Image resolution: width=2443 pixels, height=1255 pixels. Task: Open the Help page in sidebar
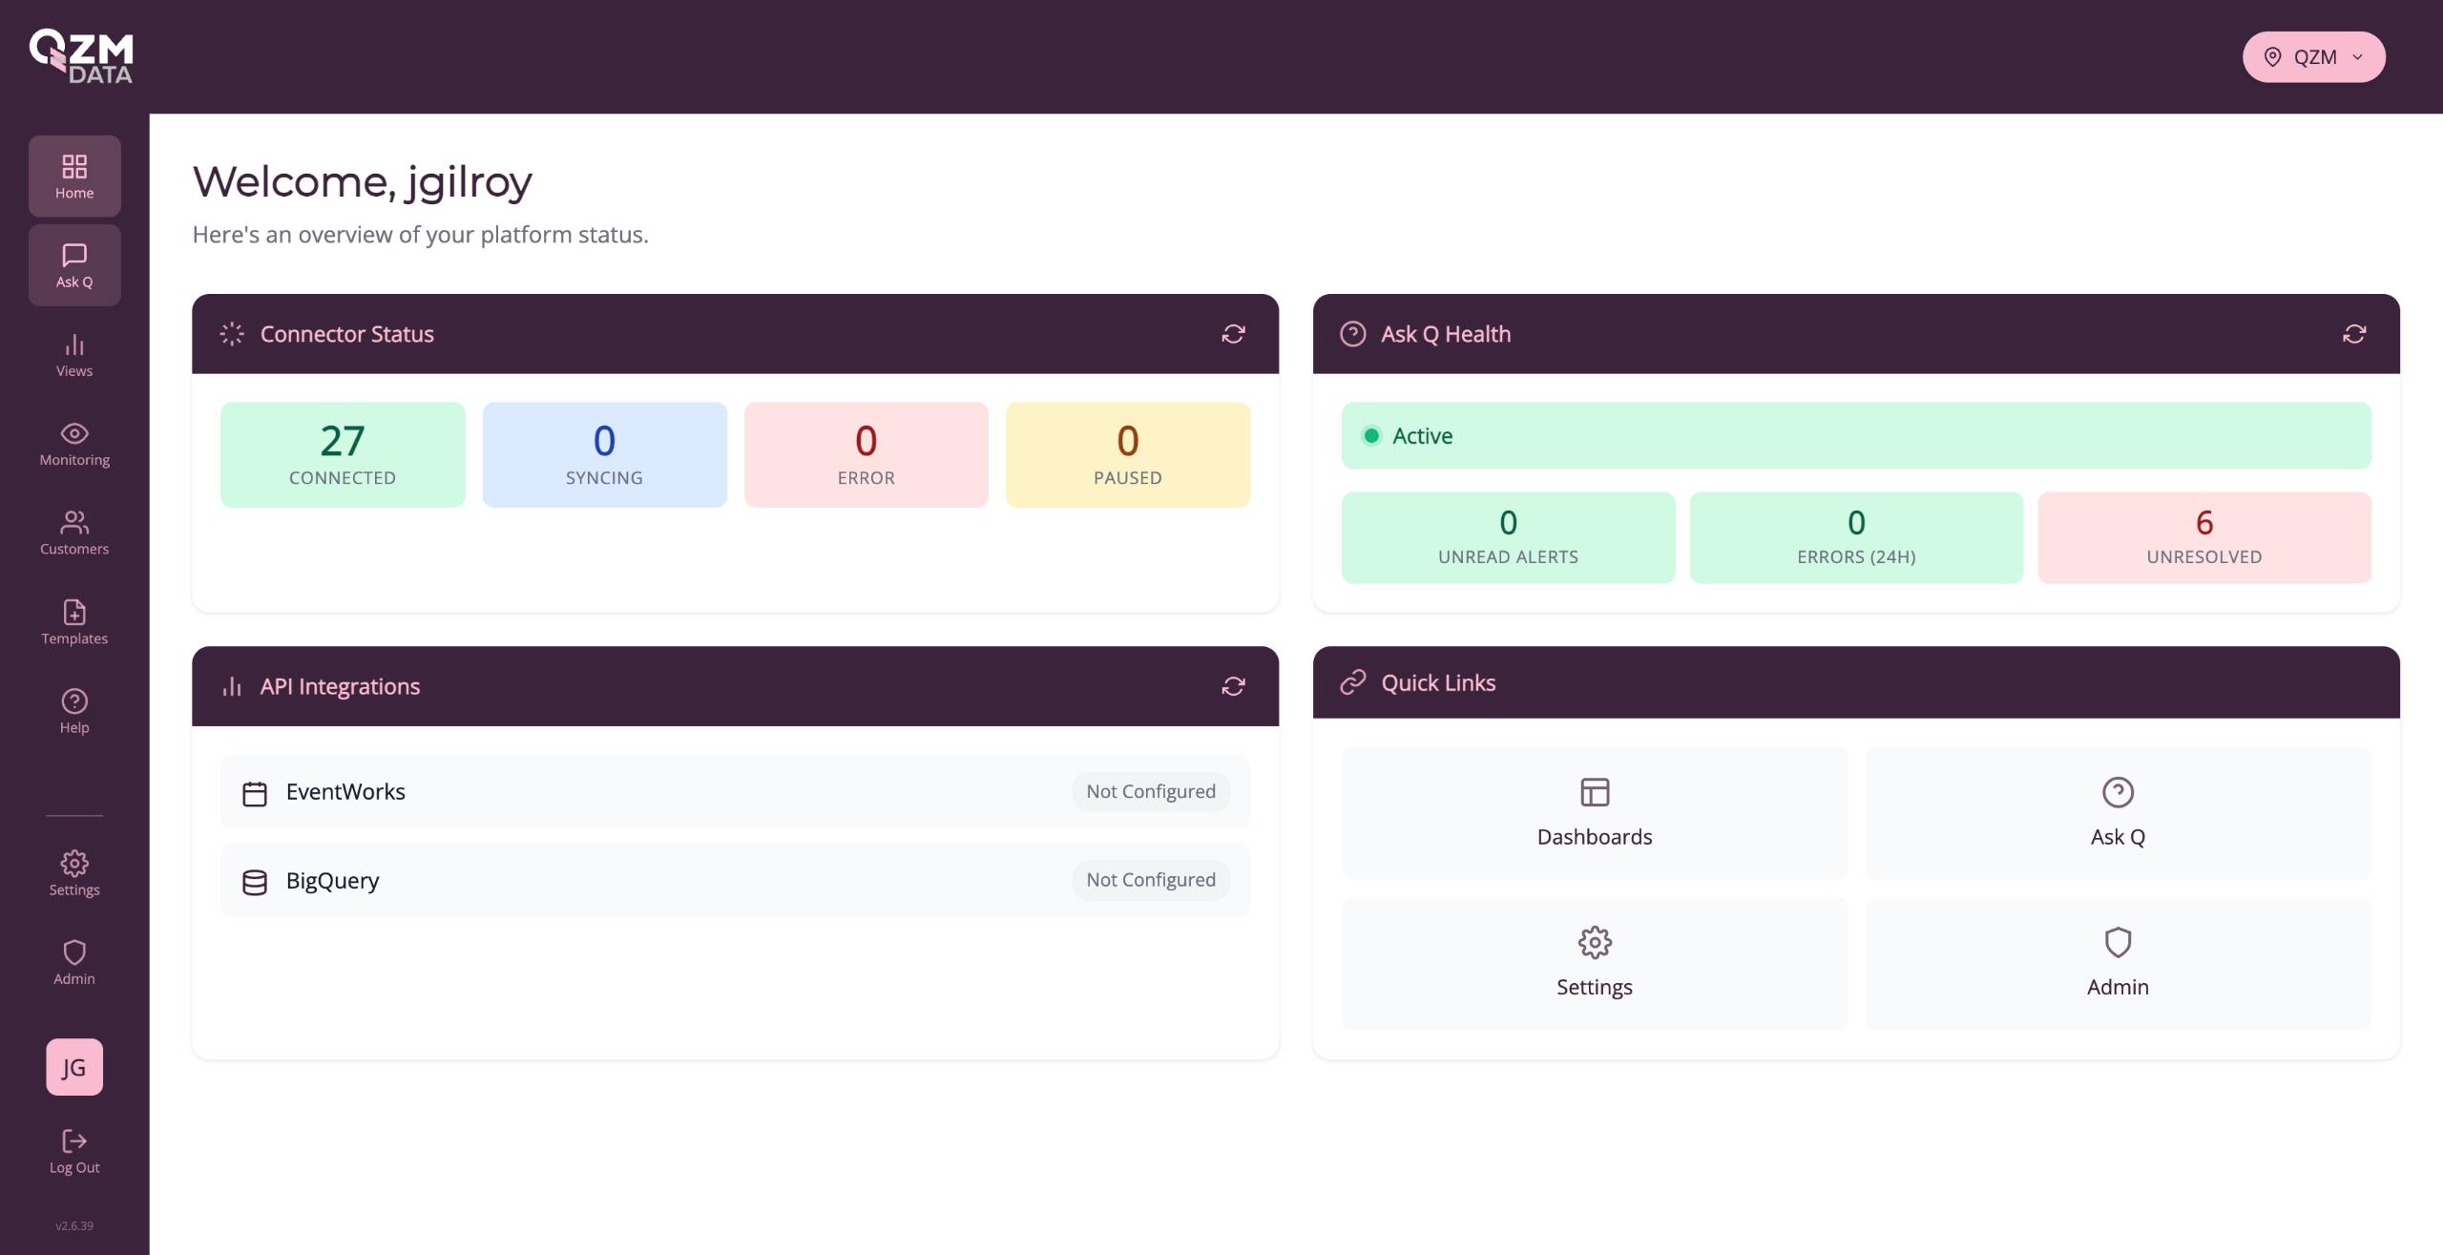(74, 711)
